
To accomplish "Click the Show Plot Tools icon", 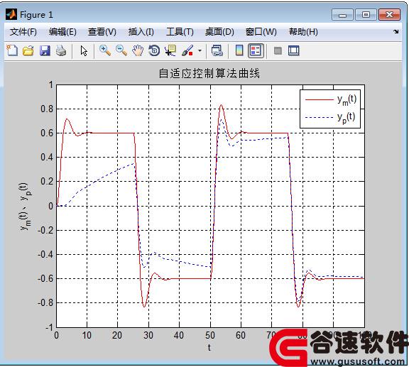I will pos(294,50).
